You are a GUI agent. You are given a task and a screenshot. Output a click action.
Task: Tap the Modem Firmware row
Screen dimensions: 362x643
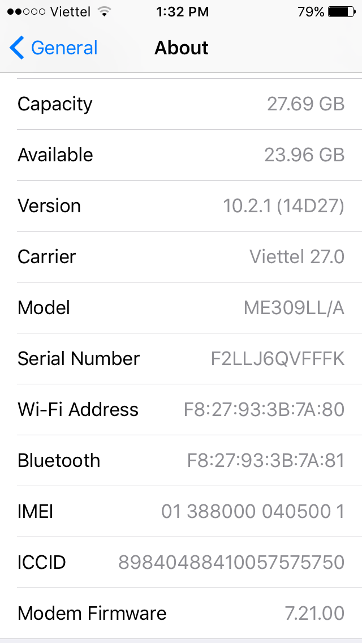pos(181,614)
